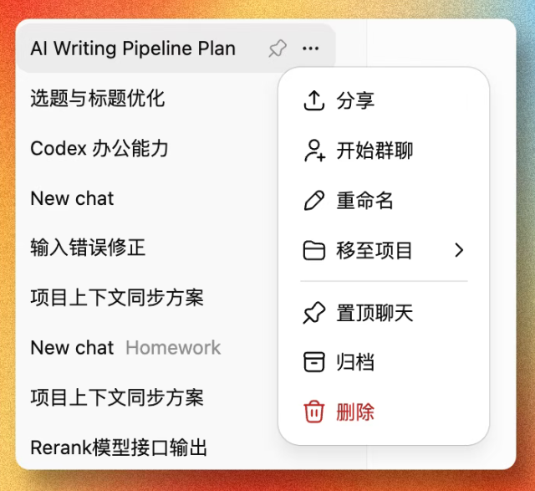Click the three-dots more options icon

click(x=310, y=49)
